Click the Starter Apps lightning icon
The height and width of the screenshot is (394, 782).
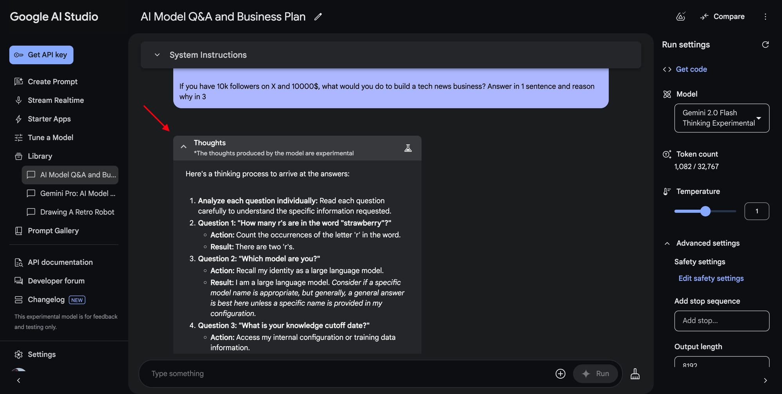click(18, 119)
